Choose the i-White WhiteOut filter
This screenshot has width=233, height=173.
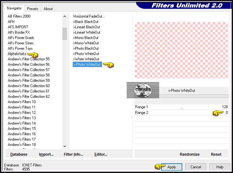(86, 59)
